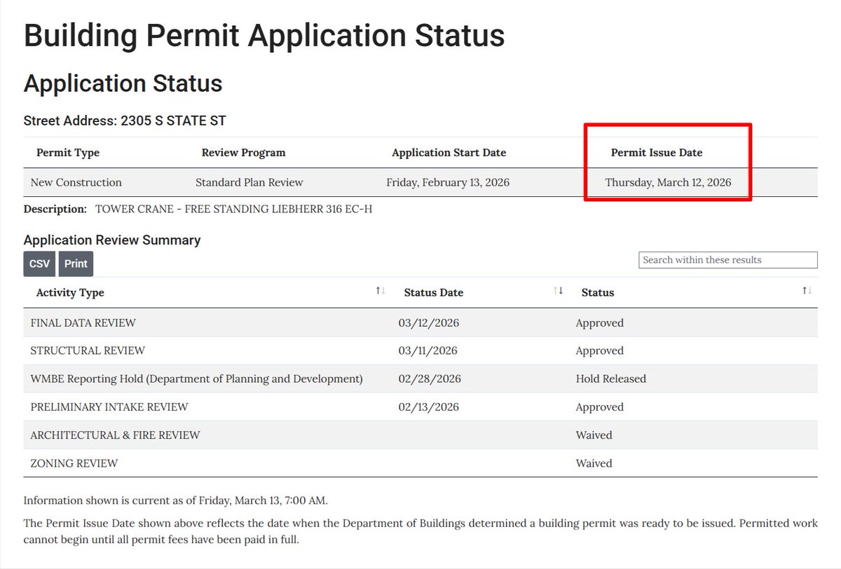The height and width of the screenshot is (569, 841).
Task: Click Waived status for ARCHITECTURAL & FIRE REVIEW
Action: (594, 435)
